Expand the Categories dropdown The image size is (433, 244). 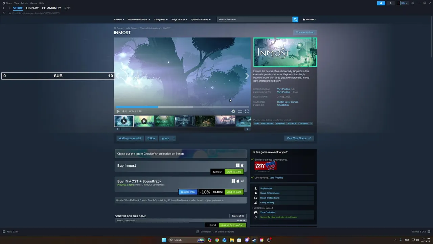tap(161, 20)
